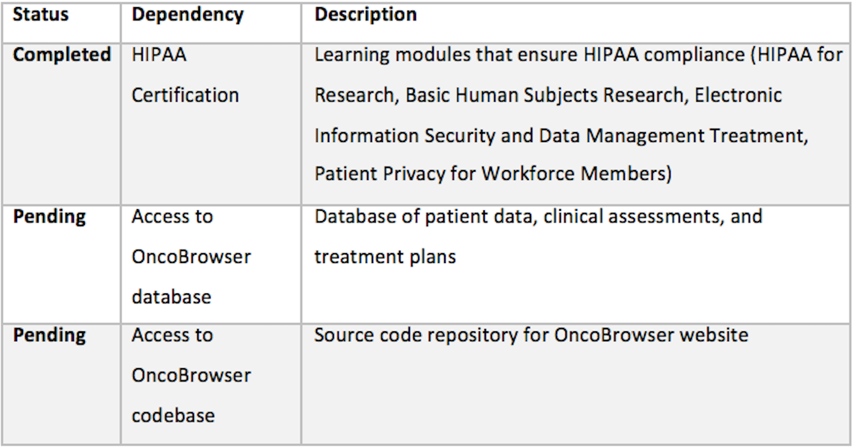Click the word 'codebase' in last row
Image resolution: width=854 pixels, height=448 pixels.
(x=173, y=416)
